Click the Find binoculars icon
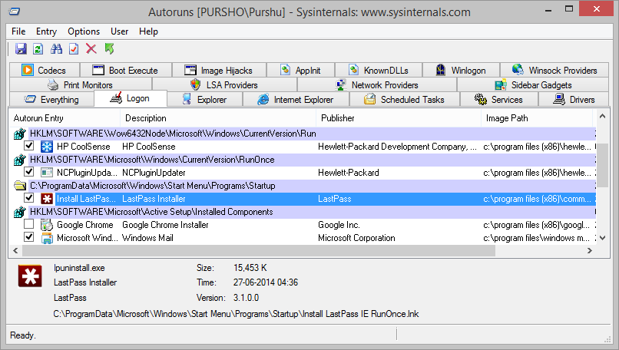 [x=56, y=49]
